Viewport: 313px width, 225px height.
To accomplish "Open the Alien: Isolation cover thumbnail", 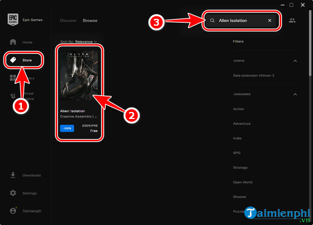I will [79, 75].
